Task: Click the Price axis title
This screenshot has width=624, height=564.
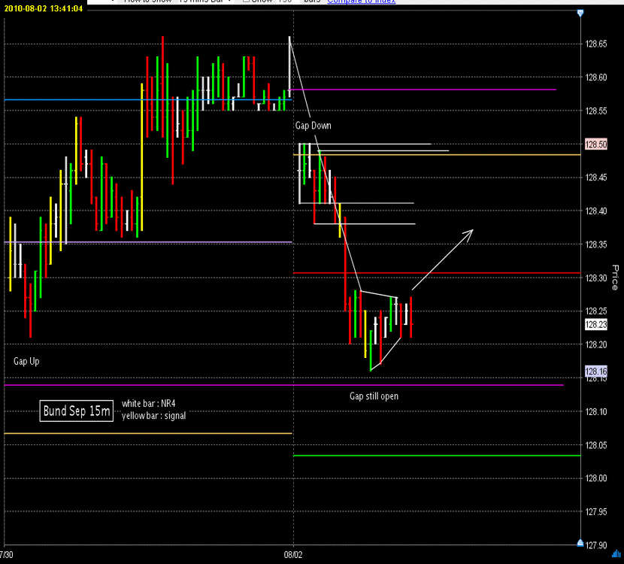Action: [x=615, y=277]
